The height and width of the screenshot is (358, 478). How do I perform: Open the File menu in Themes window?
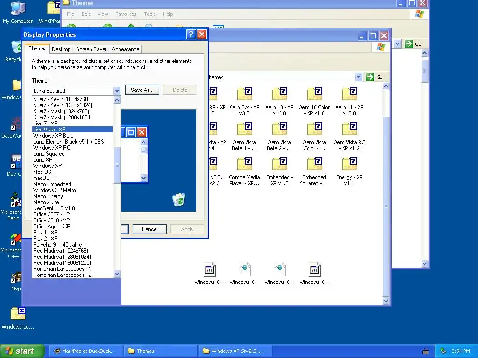click(x=70, y=14)
